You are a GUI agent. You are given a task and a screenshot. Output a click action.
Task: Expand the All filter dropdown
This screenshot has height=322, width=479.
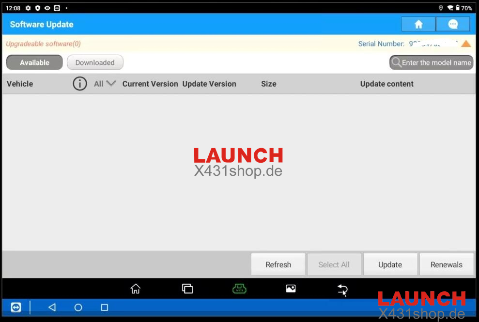[105, 84]
